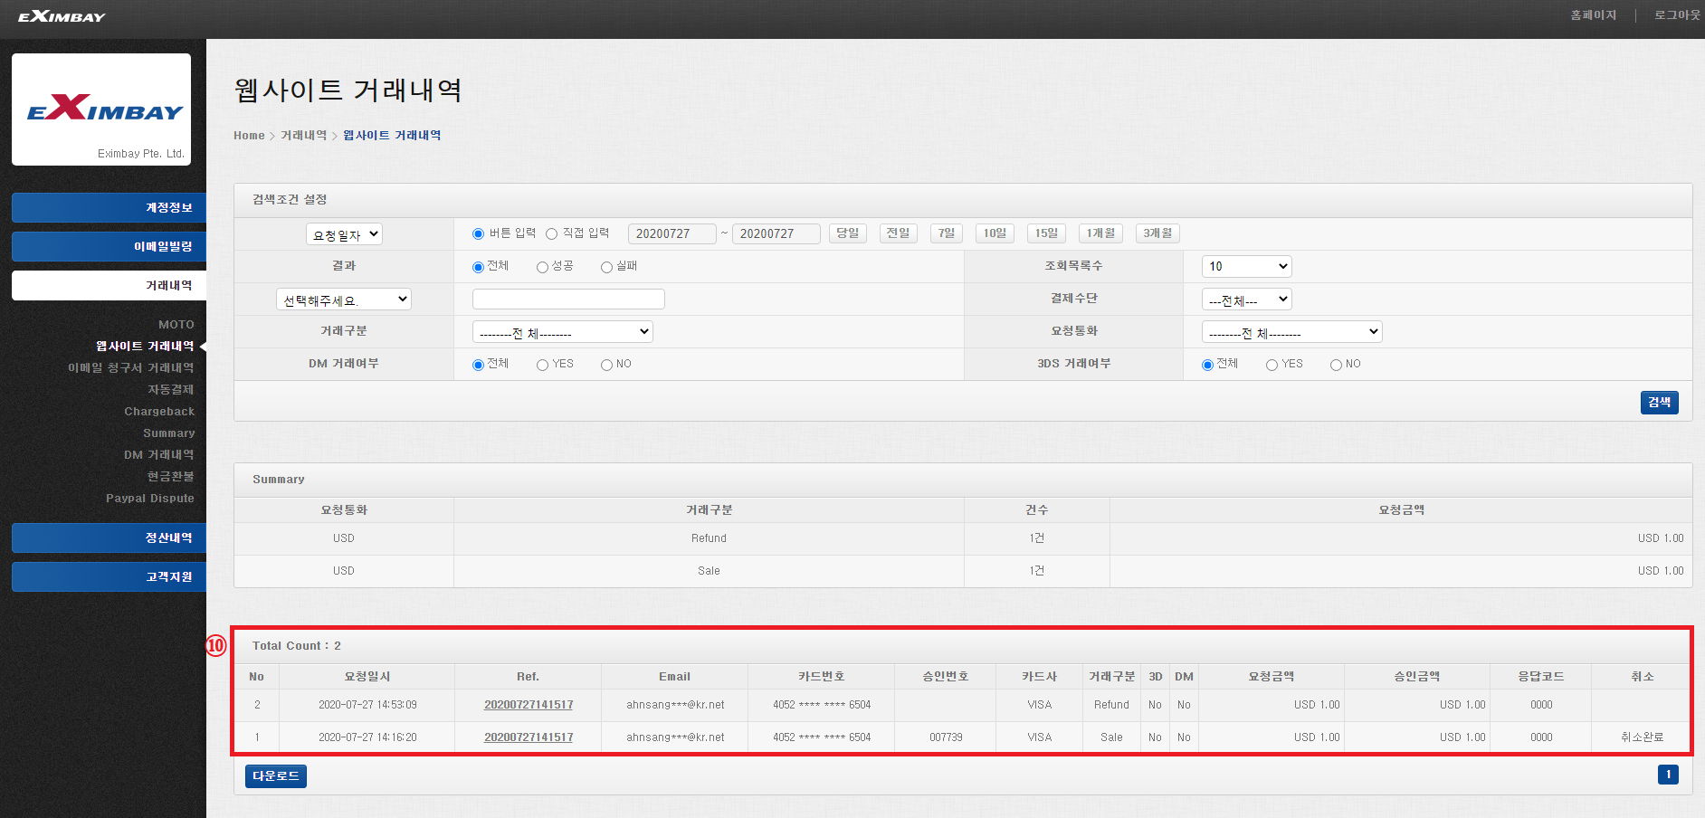Open Ref. link in the Refund row
The height and width of the screenshot is (818, 1705).
[x=529, y=705]
